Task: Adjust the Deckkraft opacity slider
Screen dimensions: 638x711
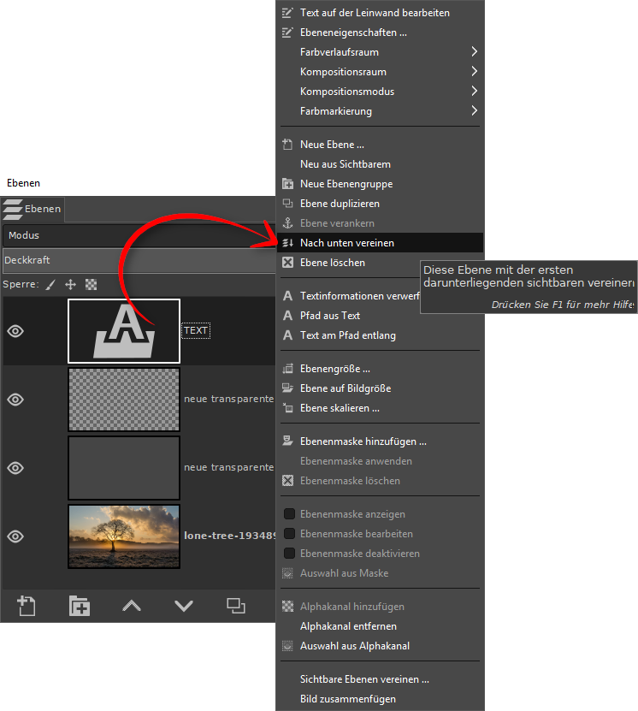Action: pos(139,260)
